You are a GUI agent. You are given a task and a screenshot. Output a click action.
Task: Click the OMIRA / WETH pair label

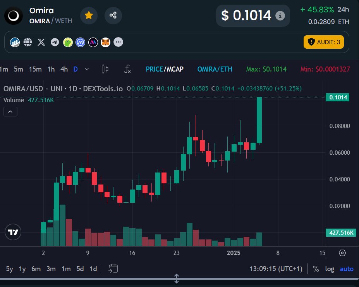tap(51, 21)
